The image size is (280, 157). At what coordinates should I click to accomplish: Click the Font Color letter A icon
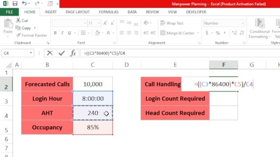[108, 33]
